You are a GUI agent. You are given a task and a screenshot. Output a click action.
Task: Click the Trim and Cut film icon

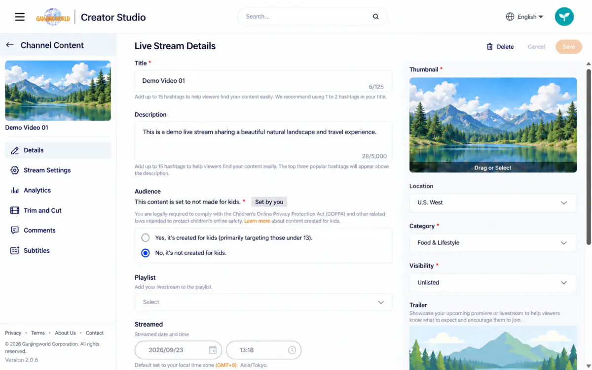(x=15, y=210)
